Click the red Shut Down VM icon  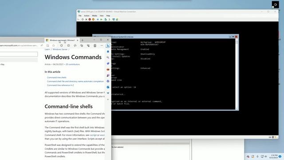90,20
